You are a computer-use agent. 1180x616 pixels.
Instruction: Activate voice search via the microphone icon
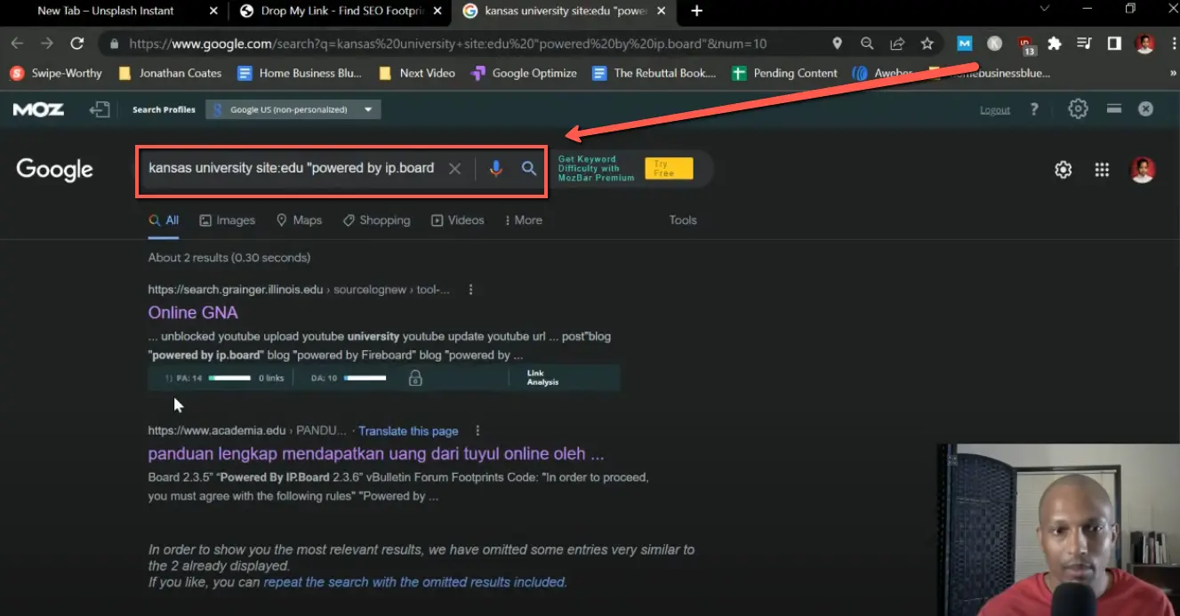[495, 168]
